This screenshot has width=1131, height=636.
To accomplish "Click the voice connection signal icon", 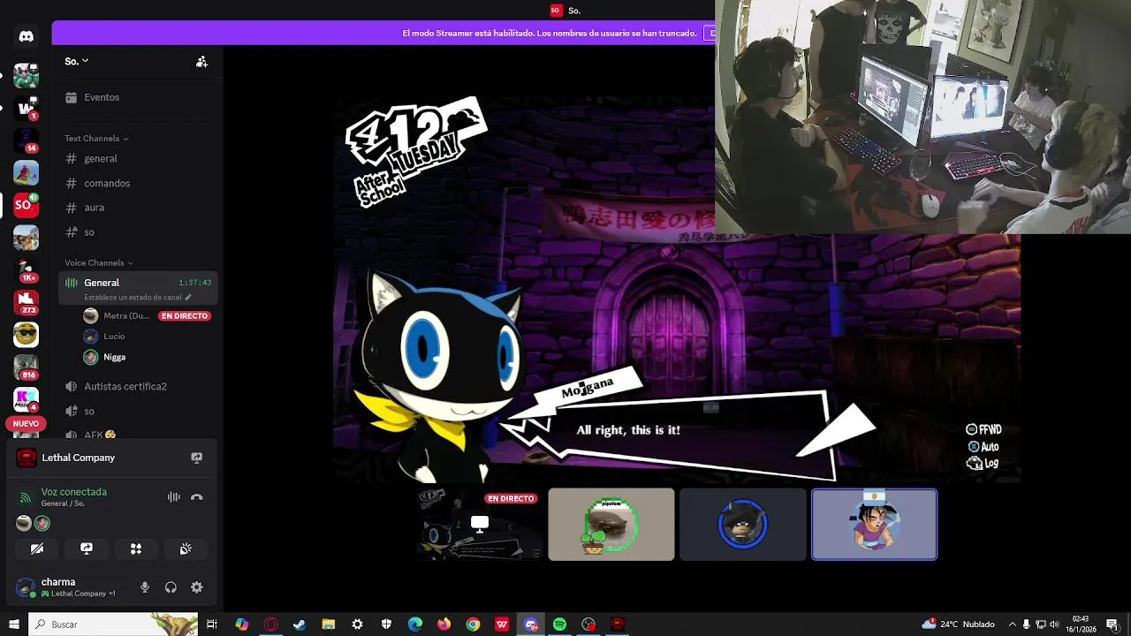I will click(26, 498).
